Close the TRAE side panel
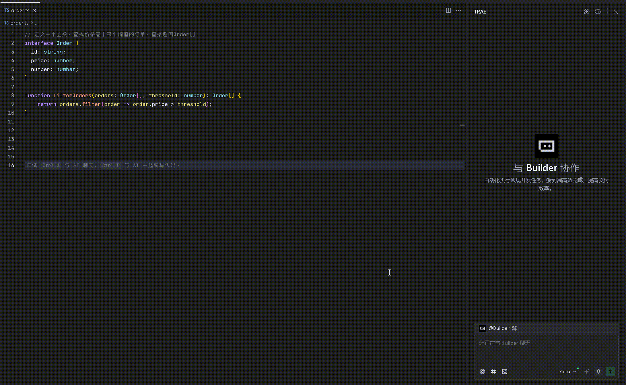This screenshot has height=385, width=626. [616, 12]
